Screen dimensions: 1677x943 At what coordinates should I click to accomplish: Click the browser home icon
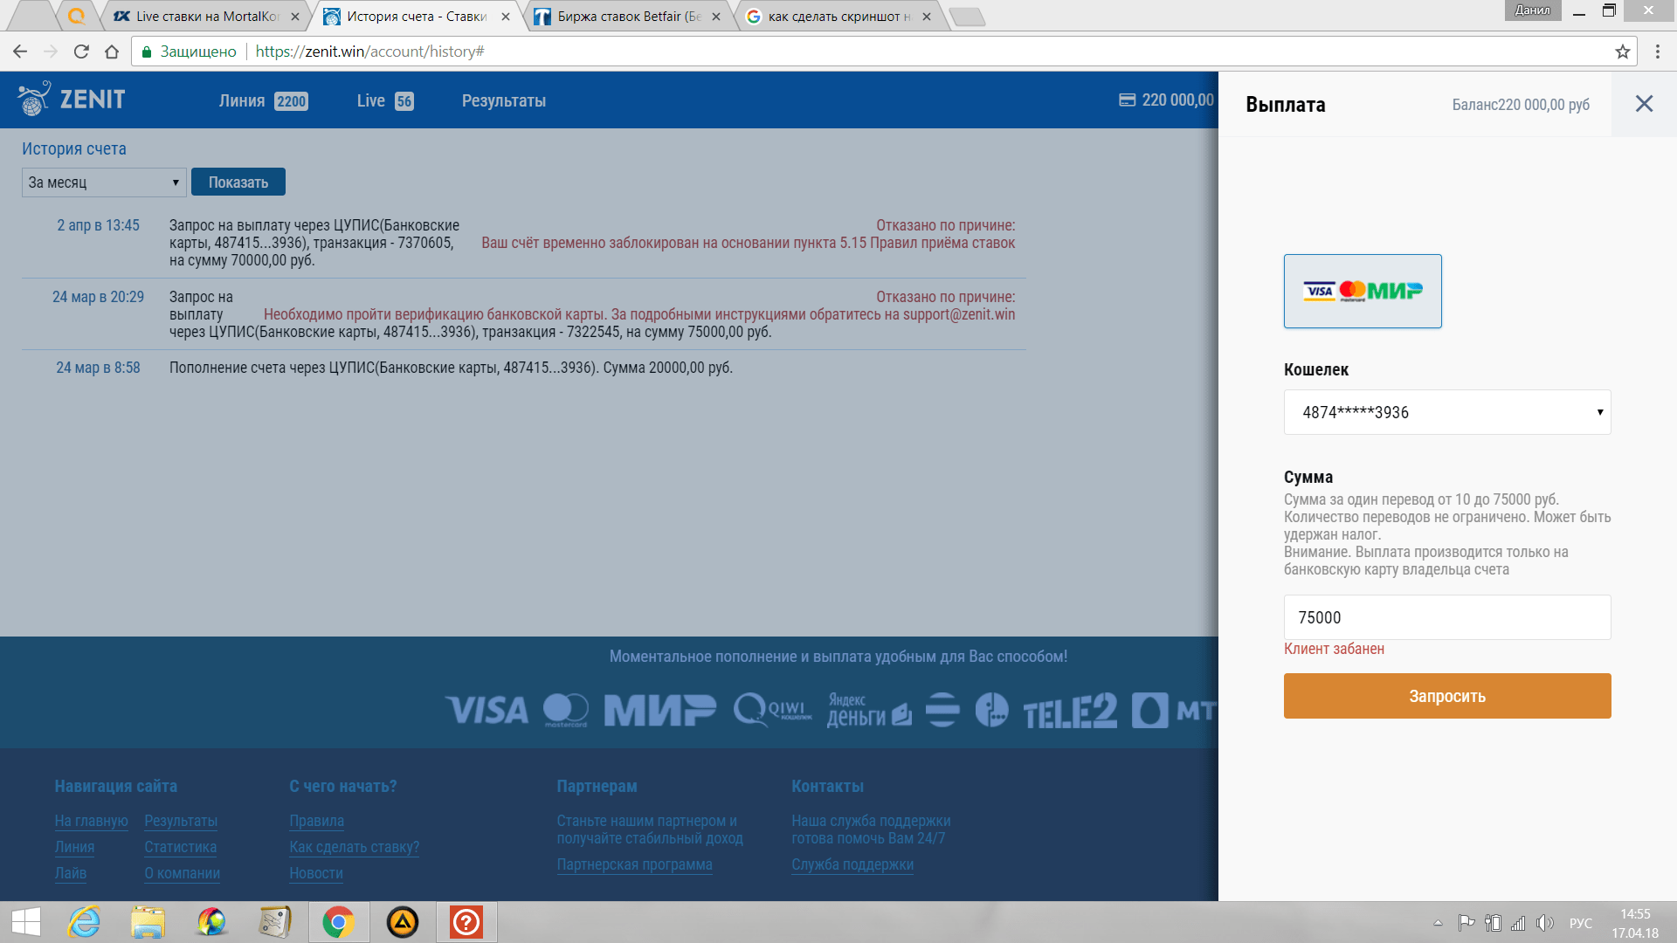112,52
